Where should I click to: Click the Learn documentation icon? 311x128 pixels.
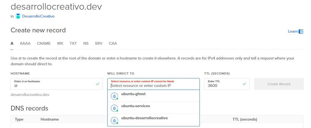coord(301,32)
